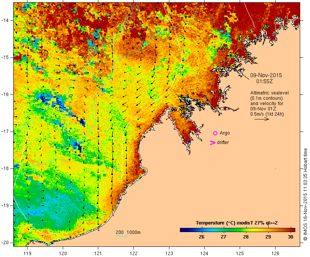Select the 'Argo' legend label
This screenshot has height=257, width=310.
coord(225,133)
